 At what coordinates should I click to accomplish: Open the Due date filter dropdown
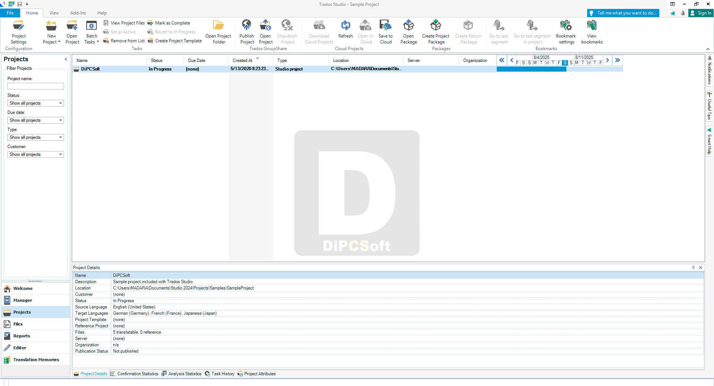36,120
